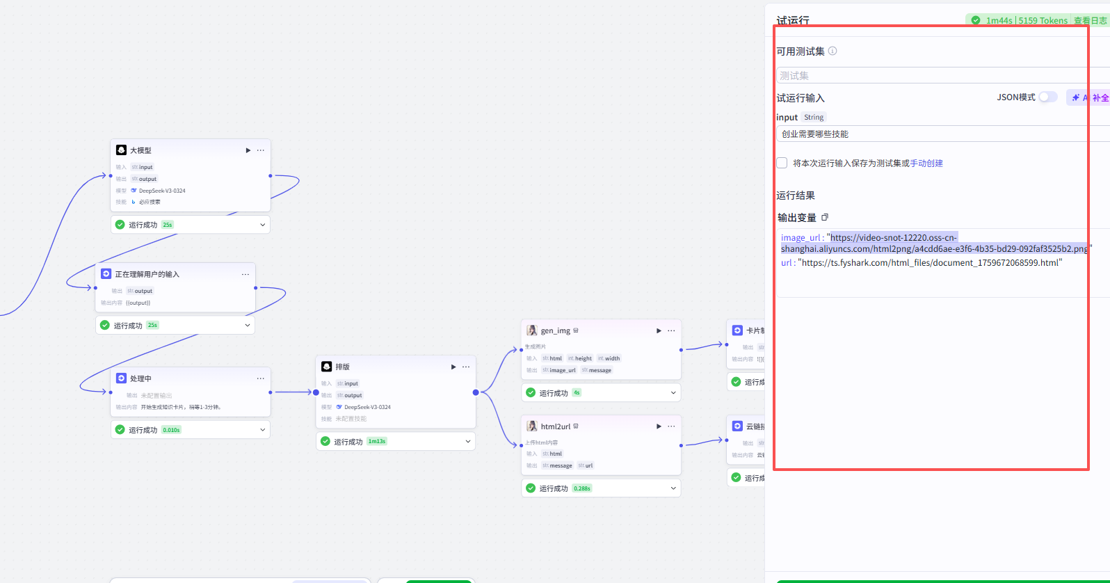
Task: Copy the 输出变量 results with the copy icon
Action: [x=825, y=218]
